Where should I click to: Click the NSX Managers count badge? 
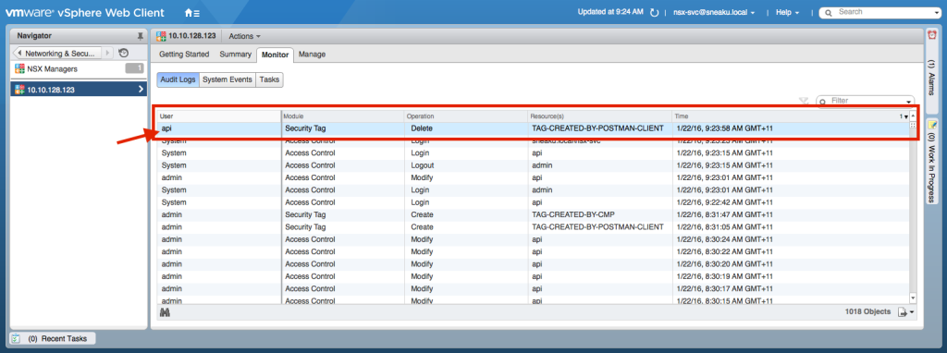pyautogui.click(x=134, y=68)
